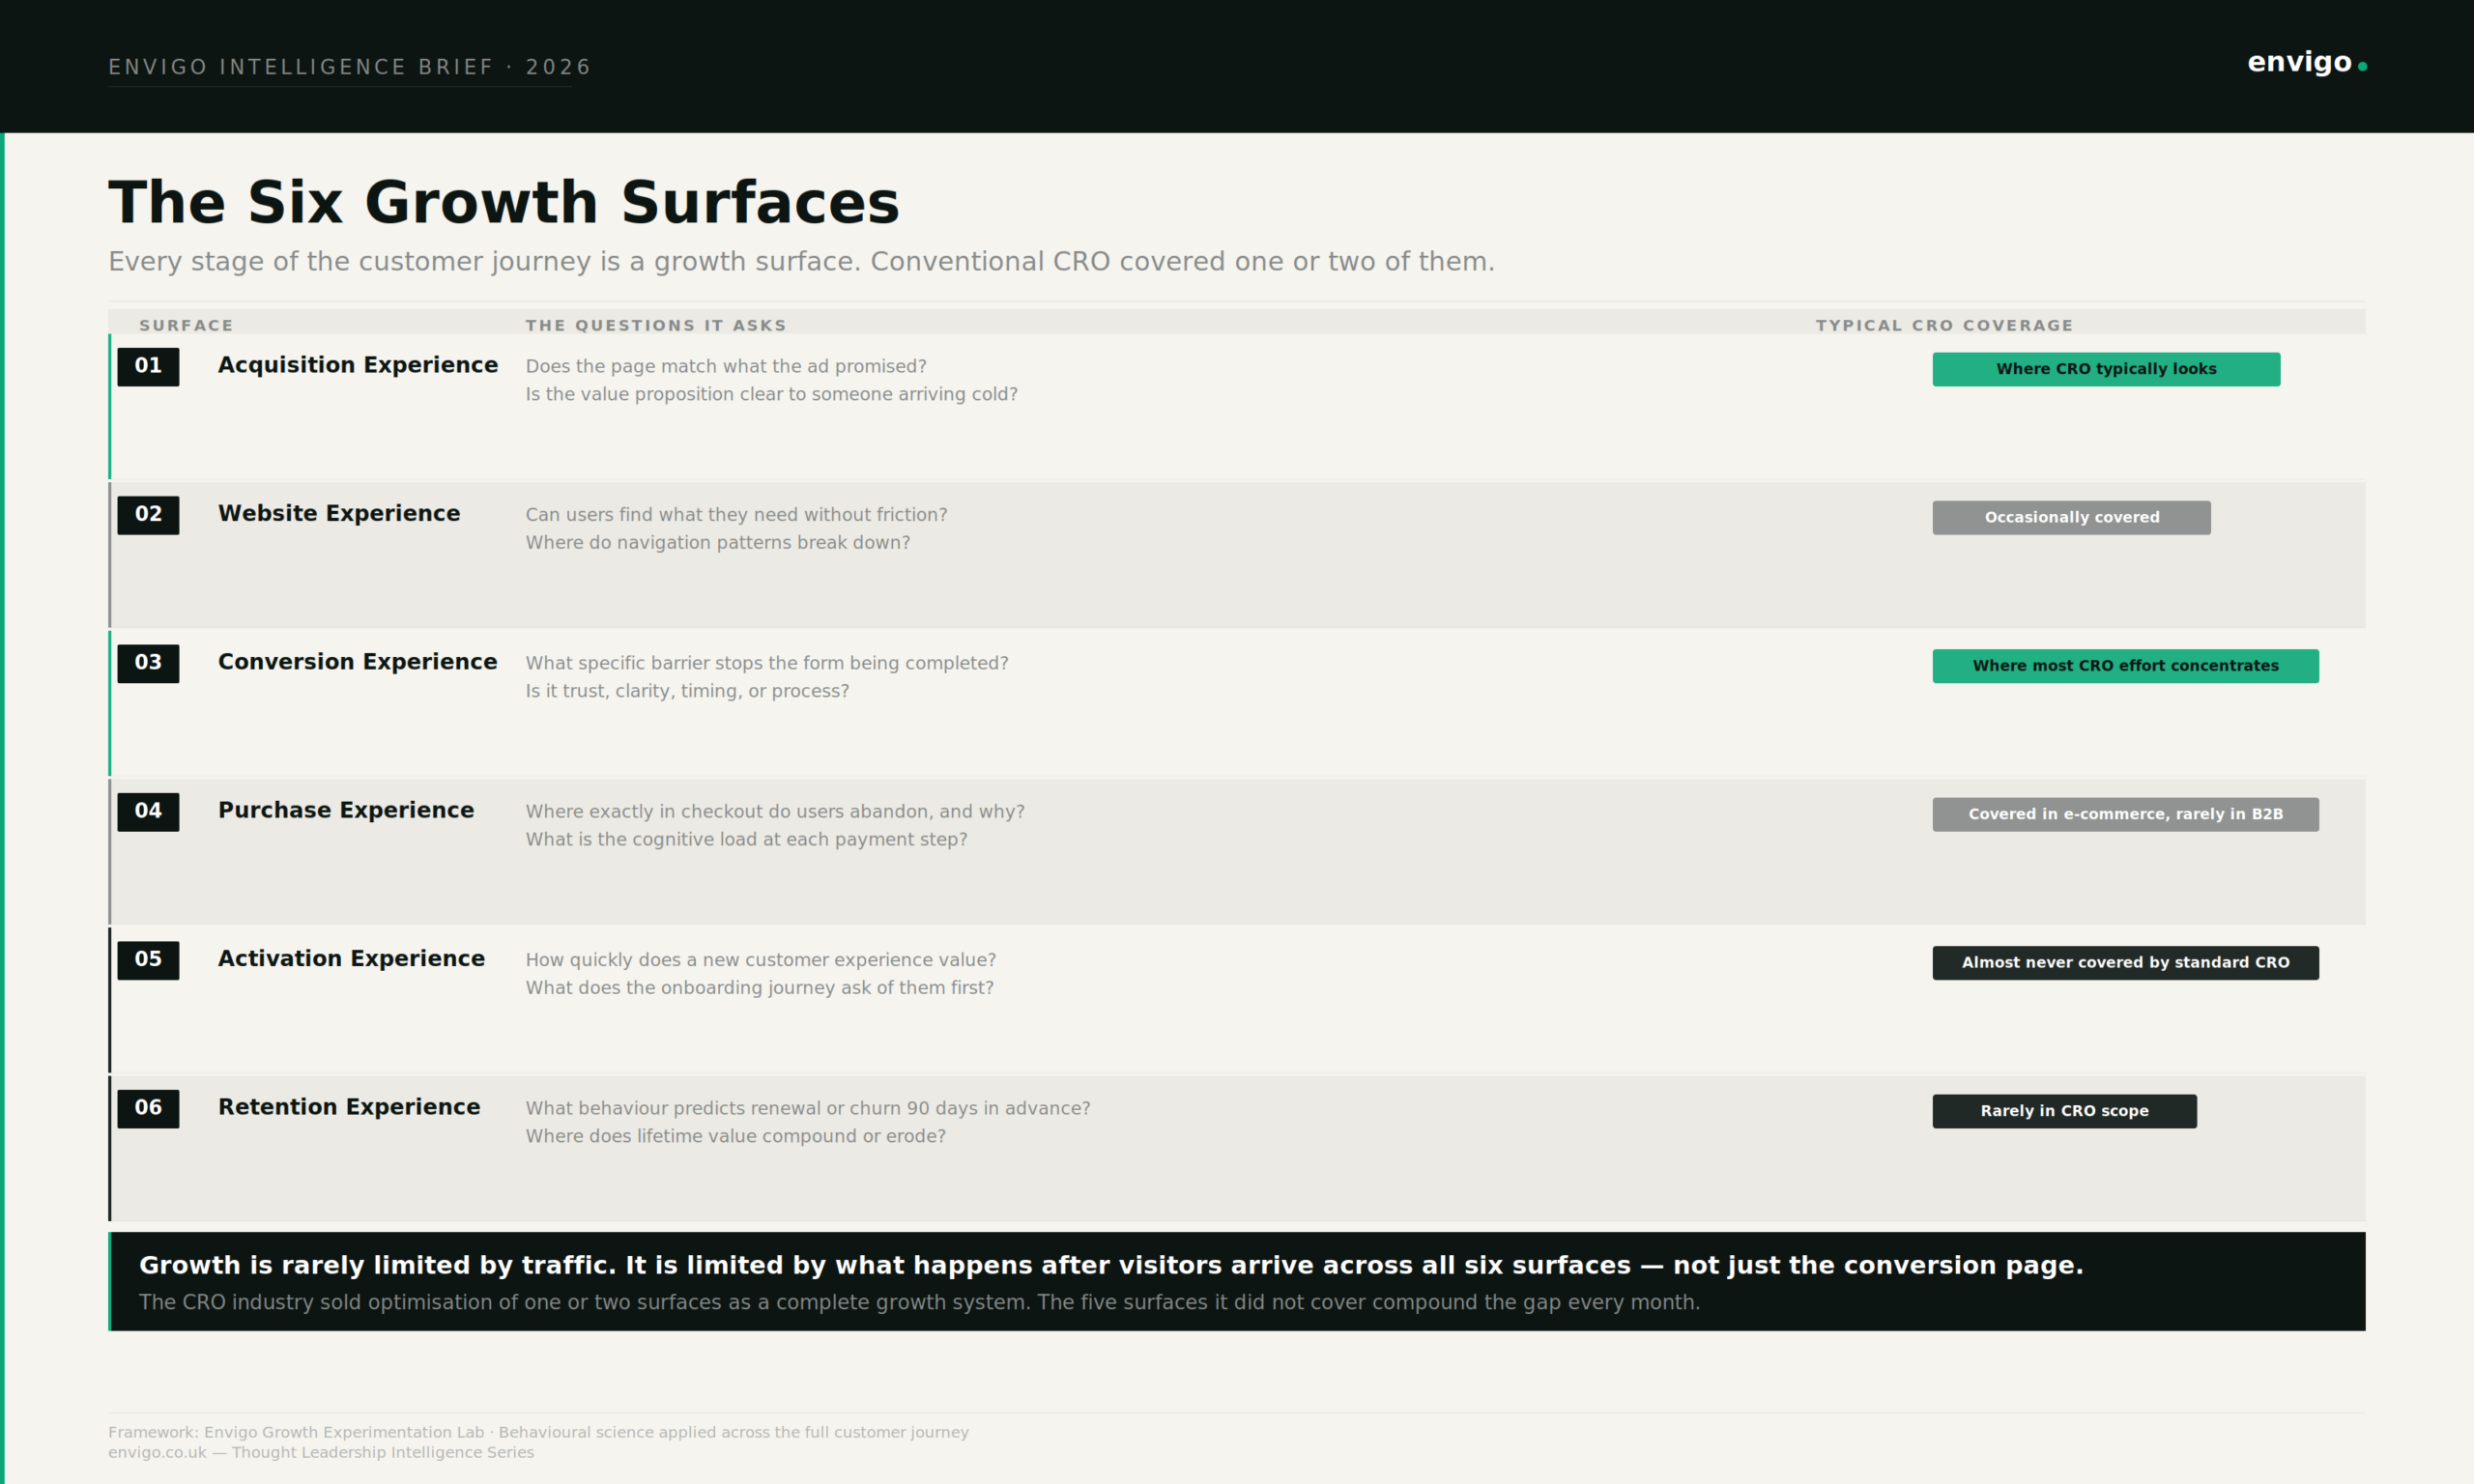Select 'Activation Experience' row title
The width and height of the screenshot is (2474, 1484).
point(351,959)
